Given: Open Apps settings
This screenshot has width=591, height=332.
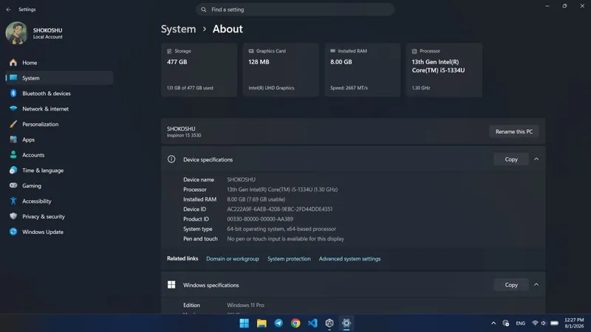Looking at the screenshot, I should (x=59, y=139).
